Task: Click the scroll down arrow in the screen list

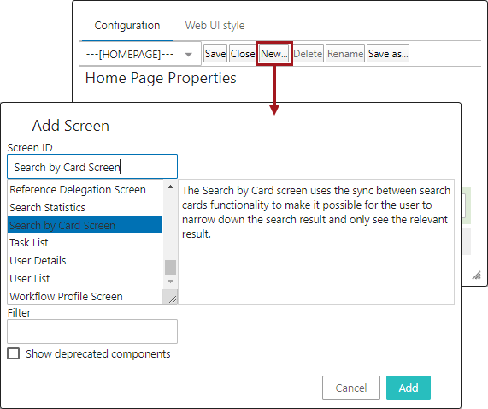Action: pos(170,282)
